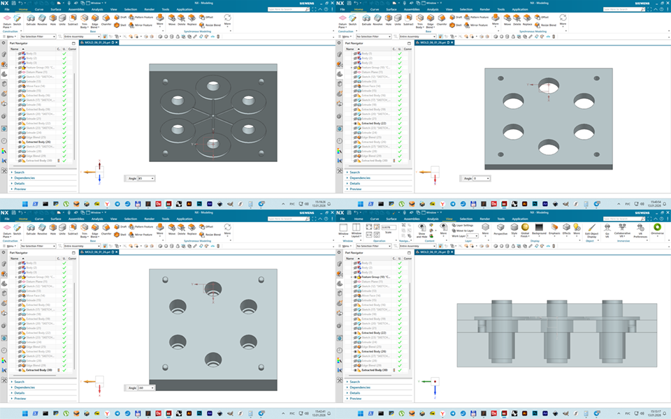Click Style icon in bottom-right View ribbon
The width and height of the screenshot is (671, 419).
514,229
